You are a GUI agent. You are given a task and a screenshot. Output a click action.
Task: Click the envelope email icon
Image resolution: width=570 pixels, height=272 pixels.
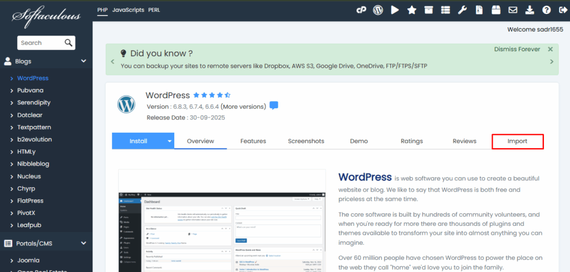513,10
